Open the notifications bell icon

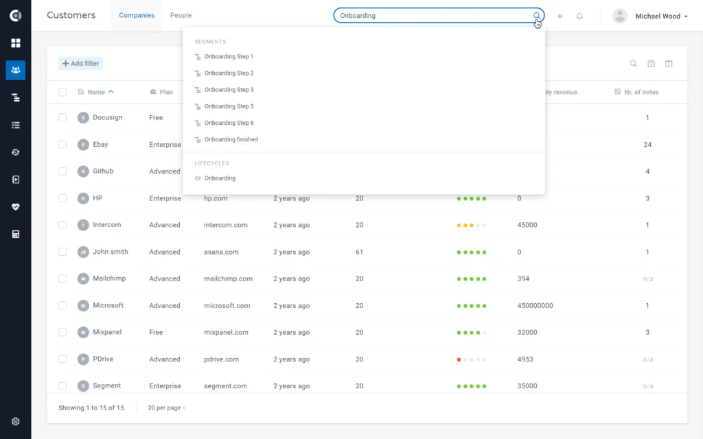click(579, 16)
